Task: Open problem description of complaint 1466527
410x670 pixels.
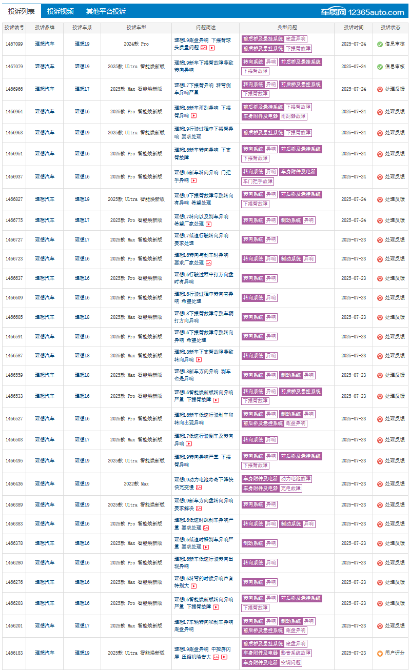Action: pyautogui.click(x=204, y=419)
